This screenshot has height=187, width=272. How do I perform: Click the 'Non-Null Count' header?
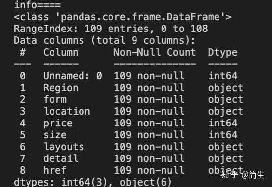pyautogui.click(x=155, y=52)
